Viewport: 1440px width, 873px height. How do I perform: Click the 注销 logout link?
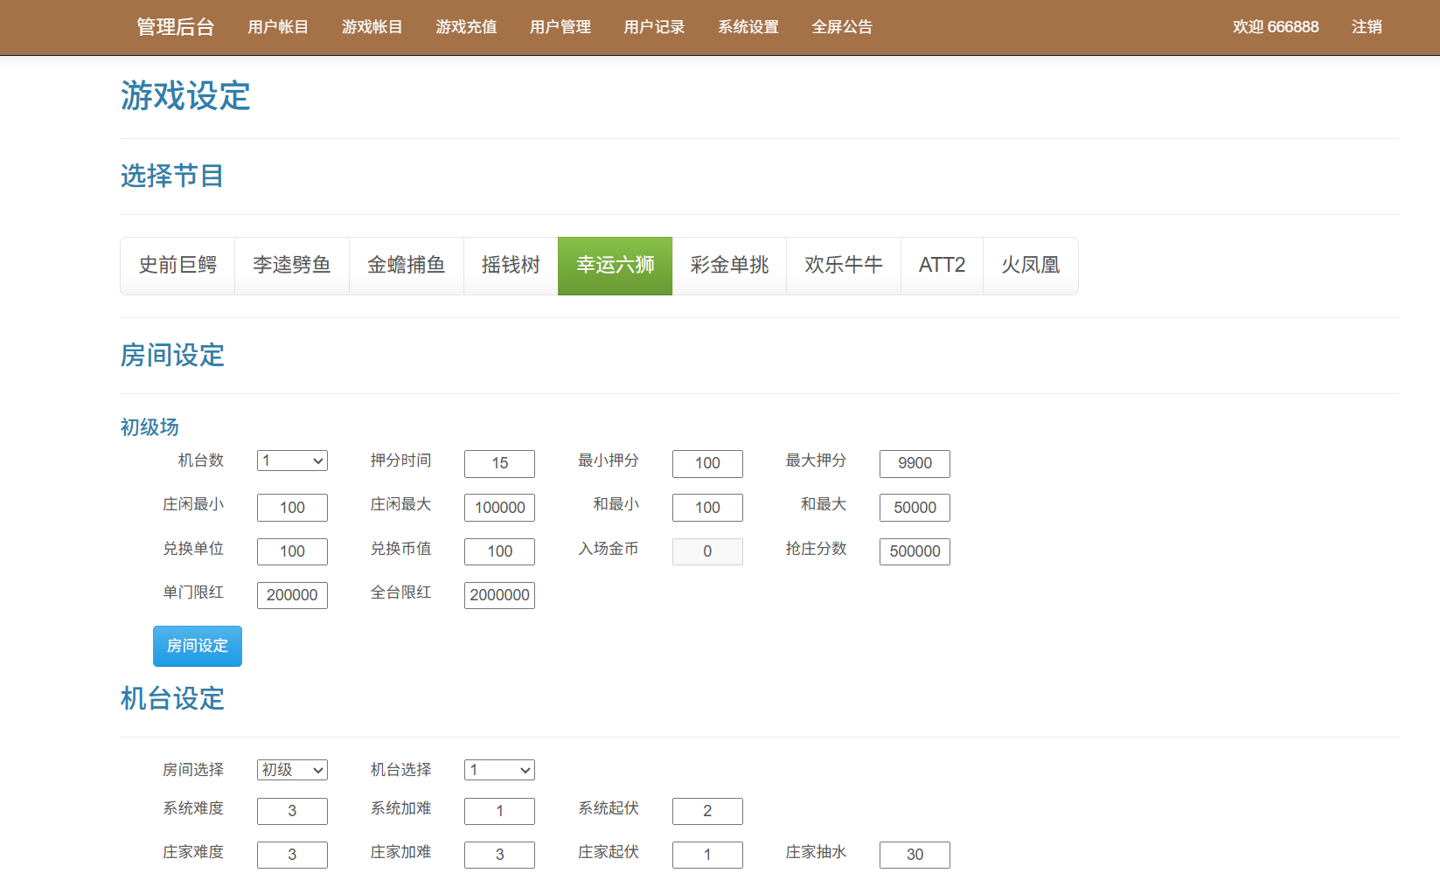(x=1367, y=27)
